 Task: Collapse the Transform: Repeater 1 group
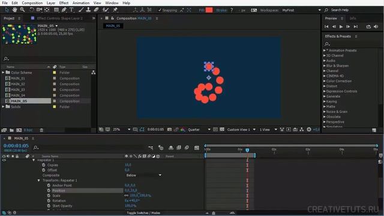tap(38, 180)
